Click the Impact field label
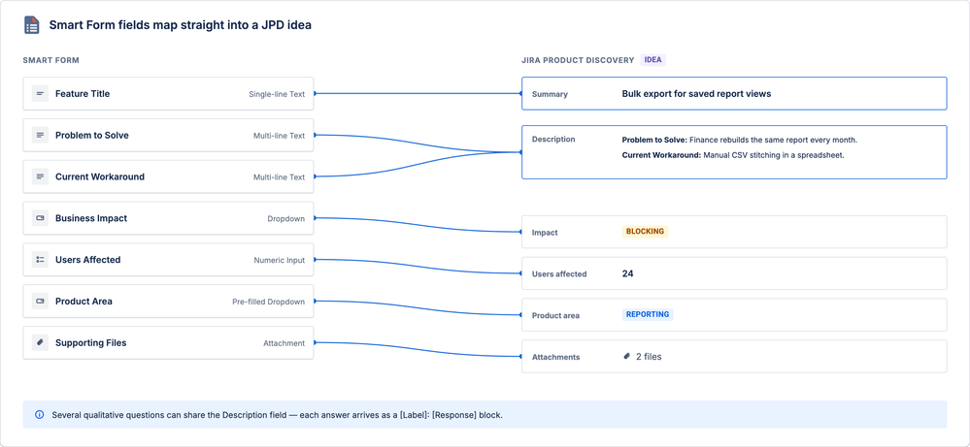 click(x=545, y=233)
